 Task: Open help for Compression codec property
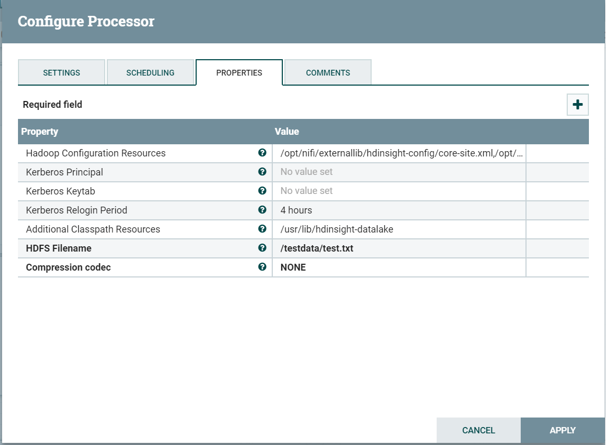pyautogui.click(x=263, y=267)
